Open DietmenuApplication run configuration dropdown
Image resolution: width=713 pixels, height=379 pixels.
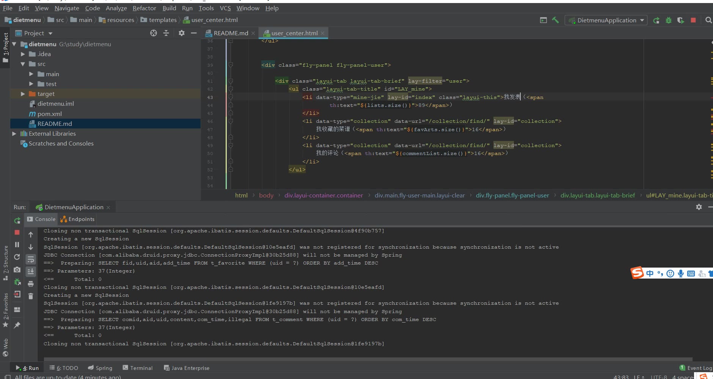pos(606,20)
